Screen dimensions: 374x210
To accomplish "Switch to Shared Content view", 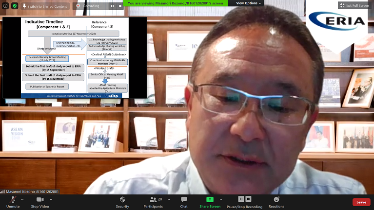I will pos(44,6).
